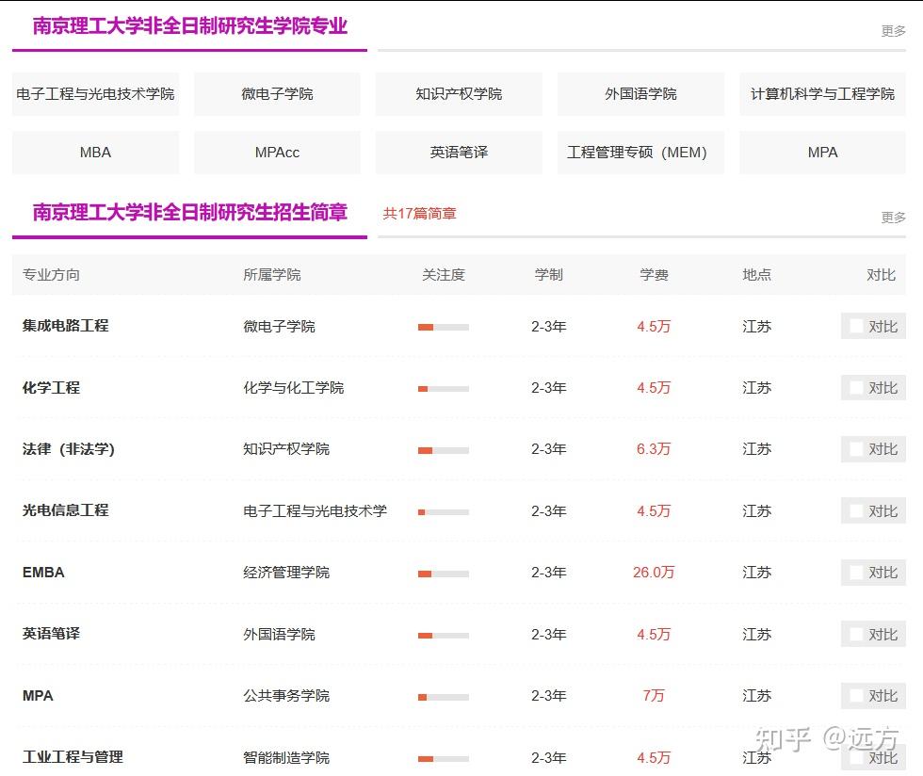923x776 pixels.
Task: Click the 7万 tuition for MPA
Action: click(x=654, y=696)
